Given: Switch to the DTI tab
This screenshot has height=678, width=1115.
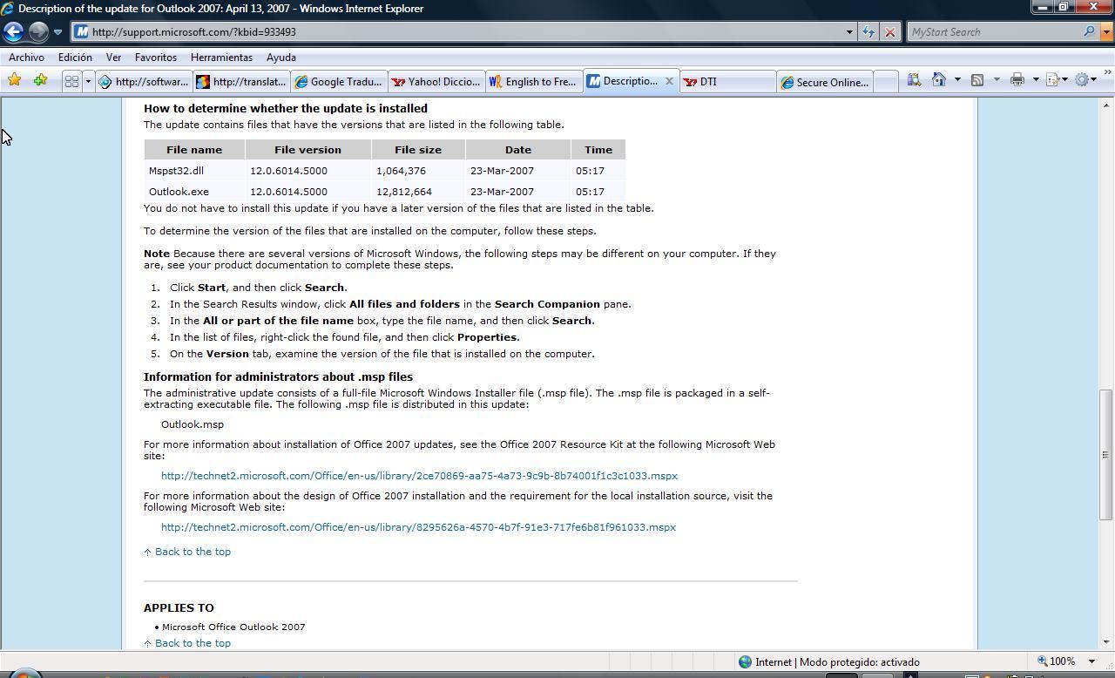Looking at the screenshot, I should tap(727, 81).
